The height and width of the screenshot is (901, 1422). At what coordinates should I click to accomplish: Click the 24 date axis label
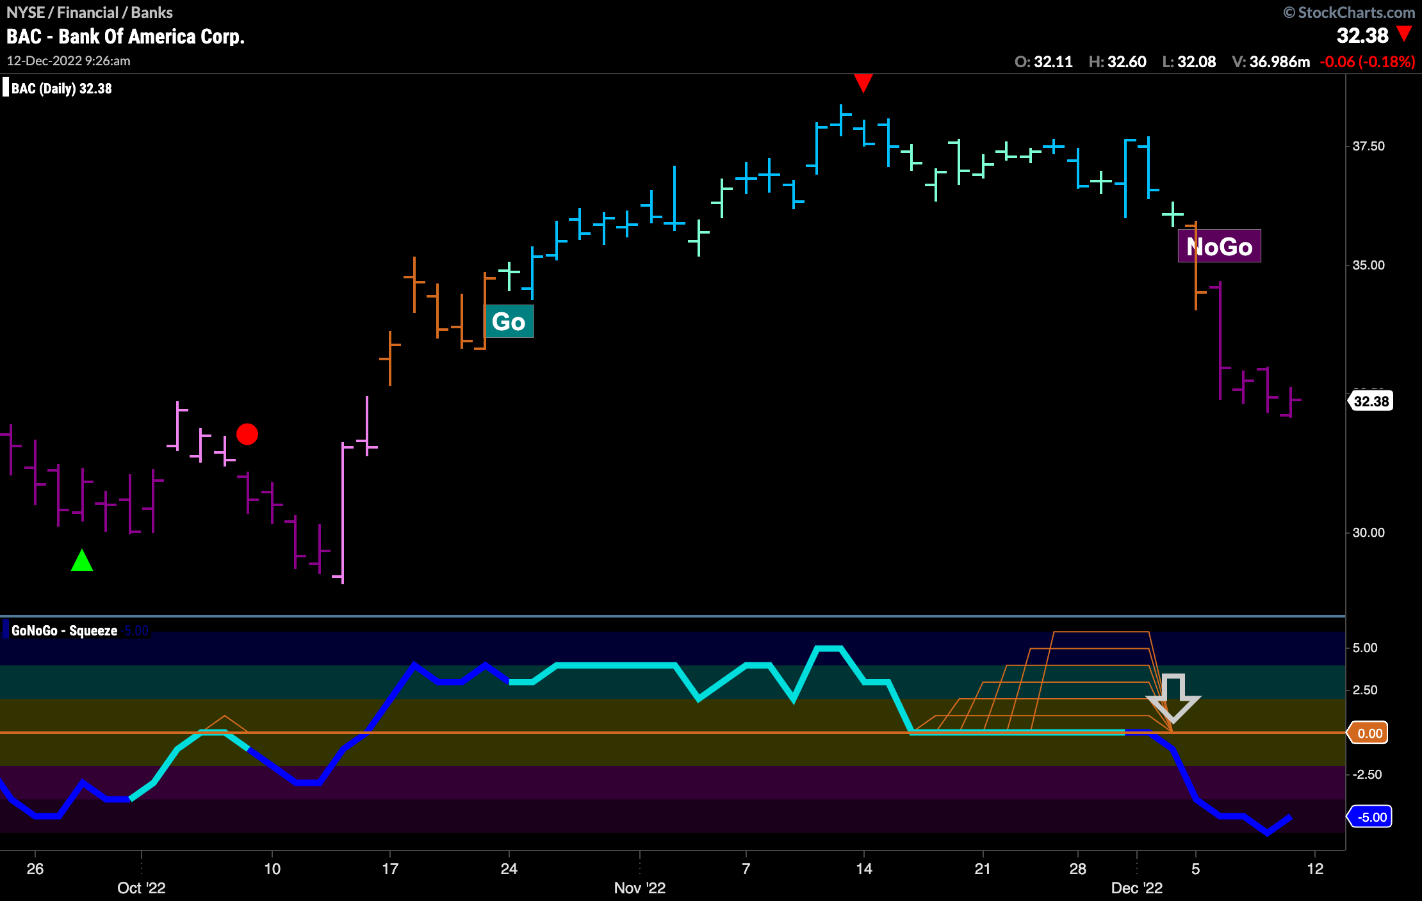click(x=509, y=868)
